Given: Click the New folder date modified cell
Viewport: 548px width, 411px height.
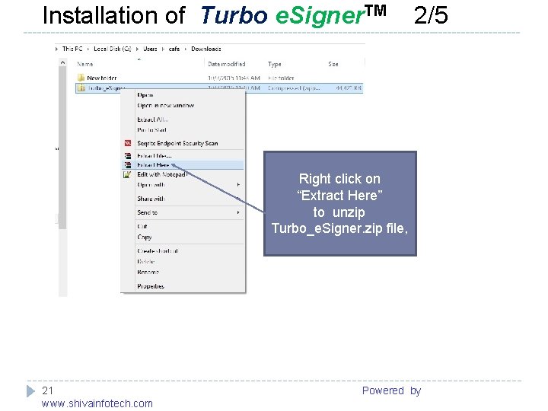Looking at the screenshot, I should click(234, 78).
